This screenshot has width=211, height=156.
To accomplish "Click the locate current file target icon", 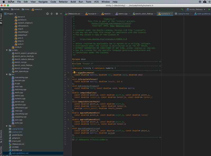I will [47, 14].
